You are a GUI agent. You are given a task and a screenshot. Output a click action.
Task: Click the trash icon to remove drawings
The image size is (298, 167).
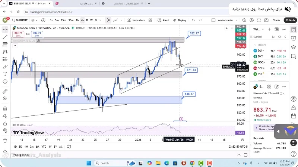point(5,141)
